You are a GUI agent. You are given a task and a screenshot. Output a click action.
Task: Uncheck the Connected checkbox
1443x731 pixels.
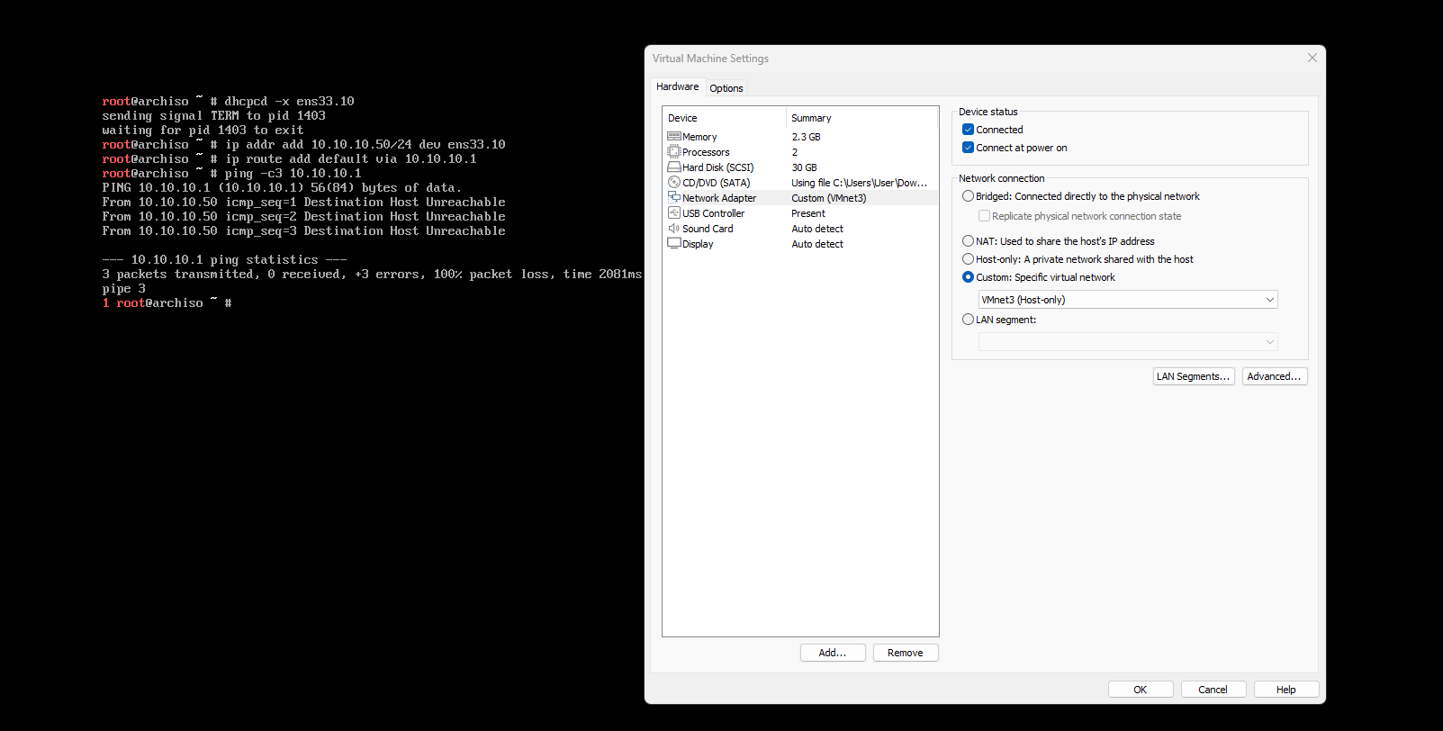[x=969, y=130]
